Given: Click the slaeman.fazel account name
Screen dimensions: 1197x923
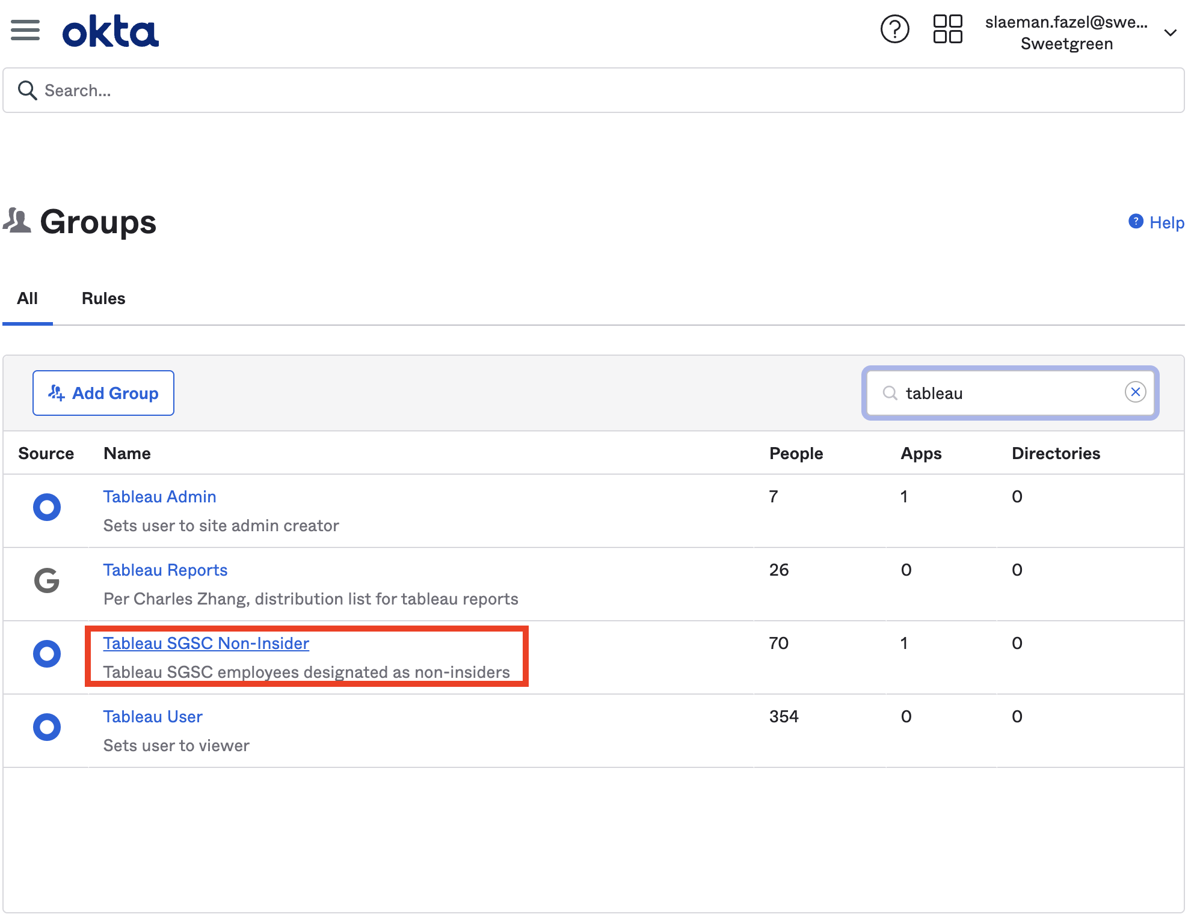Looking at the screenshot, I should [1066, 22].
